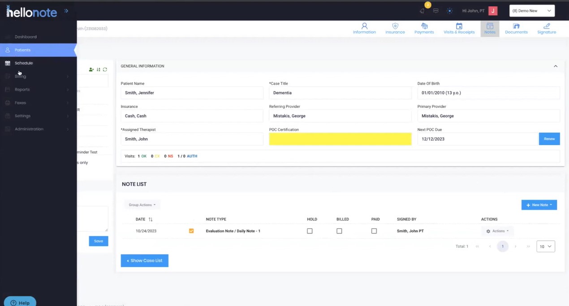Viewport: 569px width, 306px height.
Task: Refresh the patient list
Action: click(x=105, y=69)
